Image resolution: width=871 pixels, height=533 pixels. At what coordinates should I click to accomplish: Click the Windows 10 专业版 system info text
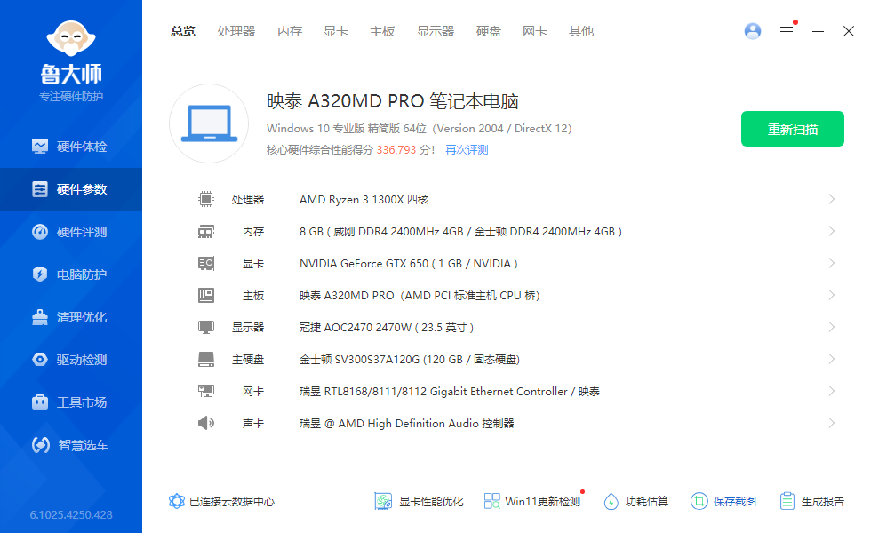coord(420,128)
